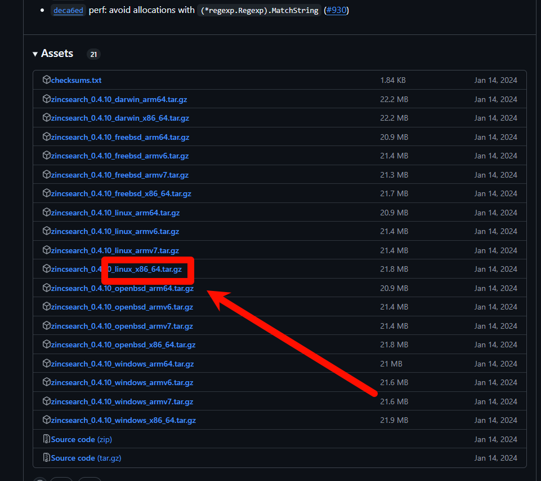Download zincsearch linux_arm64 tarball
The image size is (541, 481).
pos(115,213)
